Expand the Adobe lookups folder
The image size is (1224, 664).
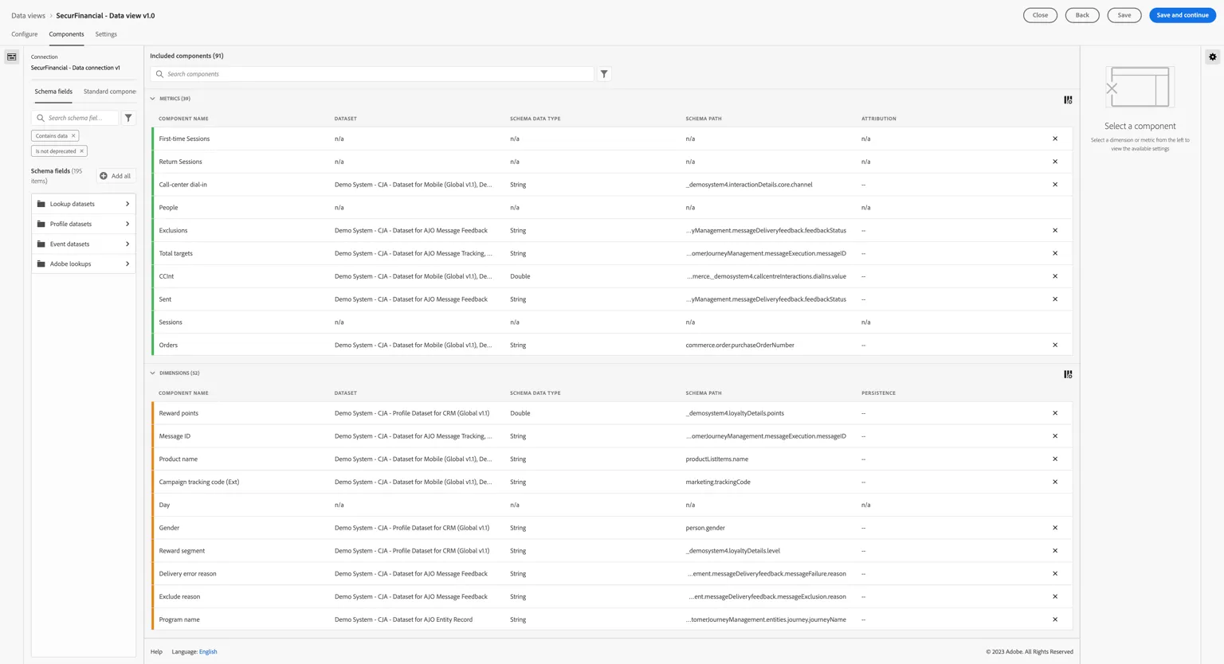84,264
